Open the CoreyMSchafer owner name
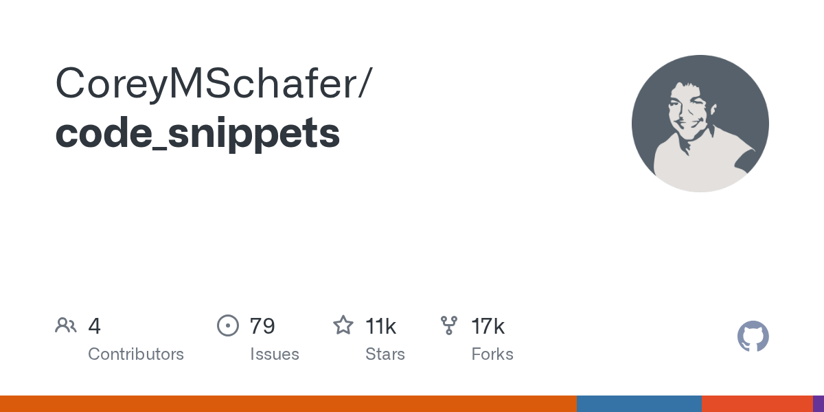The height and width of the screenshot is (412, 824). 214,83
